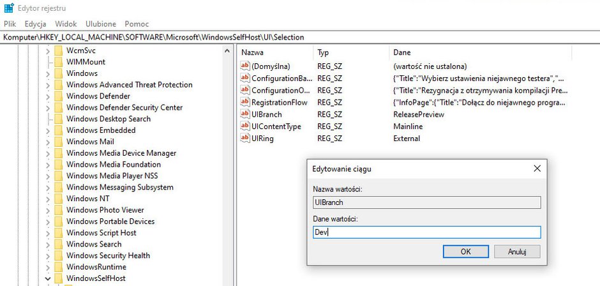Click the UIContentType string value icon

[x=244, y=126]
